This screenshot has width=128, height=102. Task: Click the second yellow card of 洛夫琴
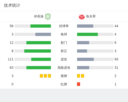point(82,76)
